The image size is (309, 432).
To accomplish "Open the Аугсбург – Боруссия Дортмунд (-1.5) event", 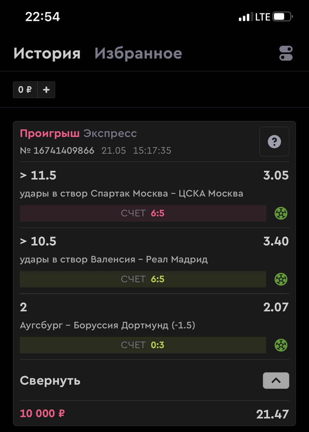I will coord(107,325).
